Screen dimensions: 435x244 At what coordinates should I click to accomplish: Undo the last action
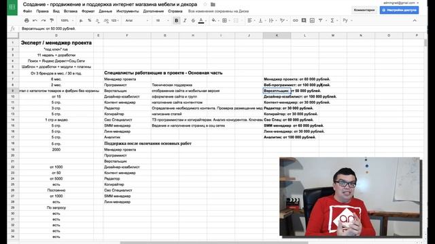pyautogui.click(x=35, y=20)
